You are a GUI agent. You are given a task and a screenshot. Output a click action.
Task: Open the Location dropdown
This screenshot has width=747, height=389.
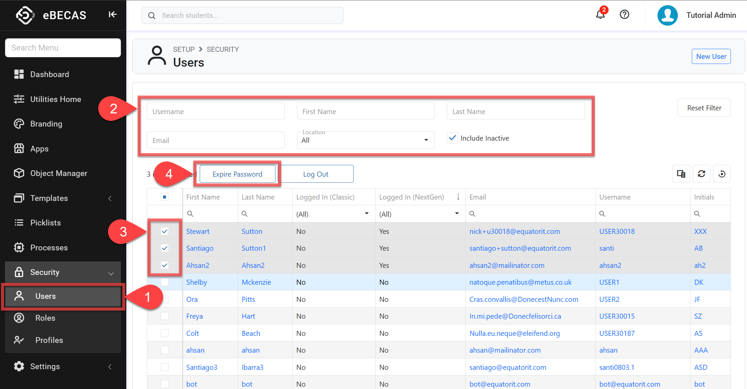(365, 140)
